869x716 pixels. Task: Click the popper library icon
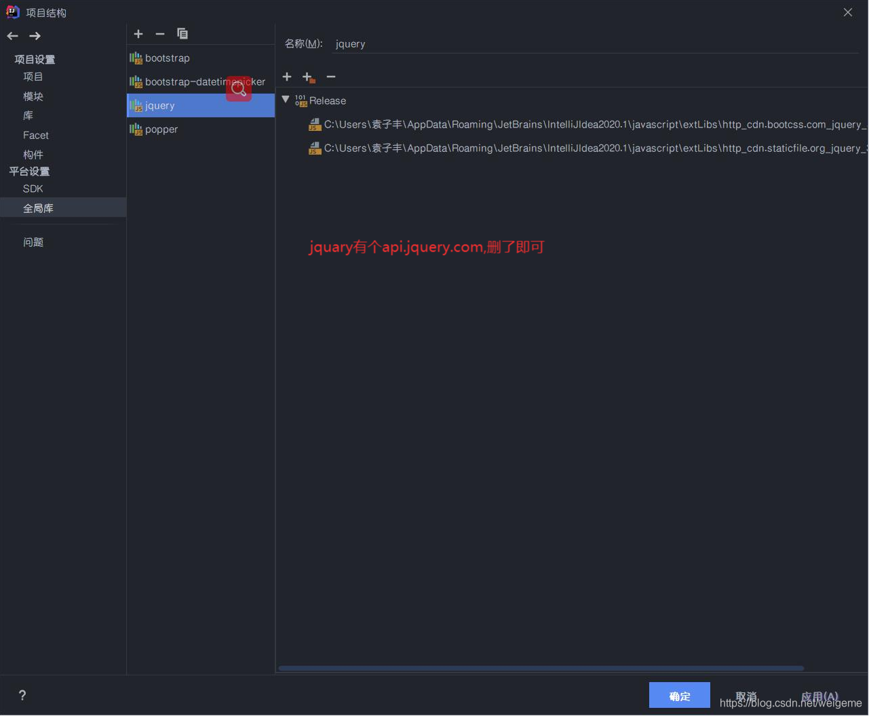136,130
